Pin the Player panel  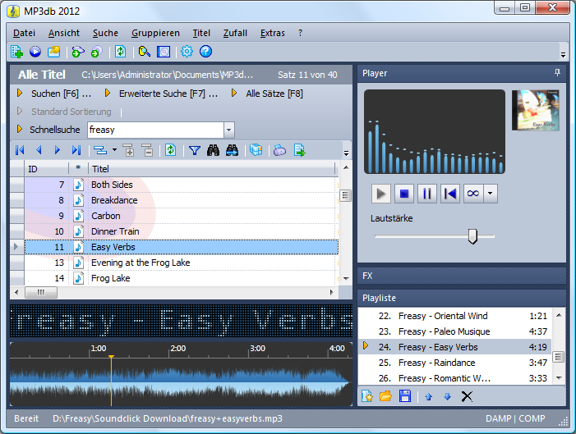(557, 73)
